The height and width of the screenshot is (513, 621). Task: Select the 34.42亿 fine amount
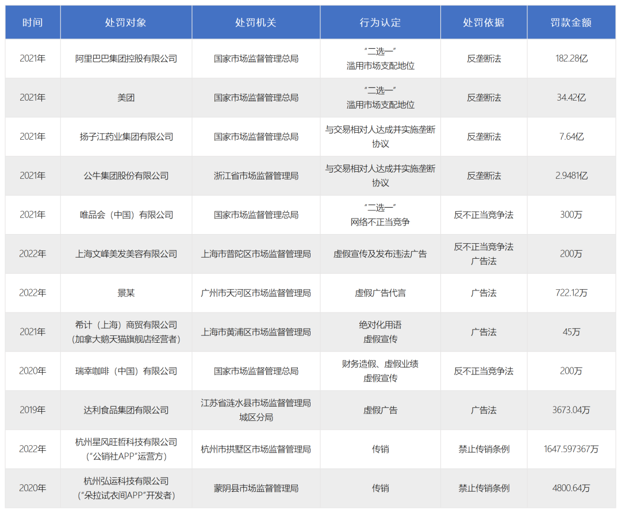coord(571,97)
